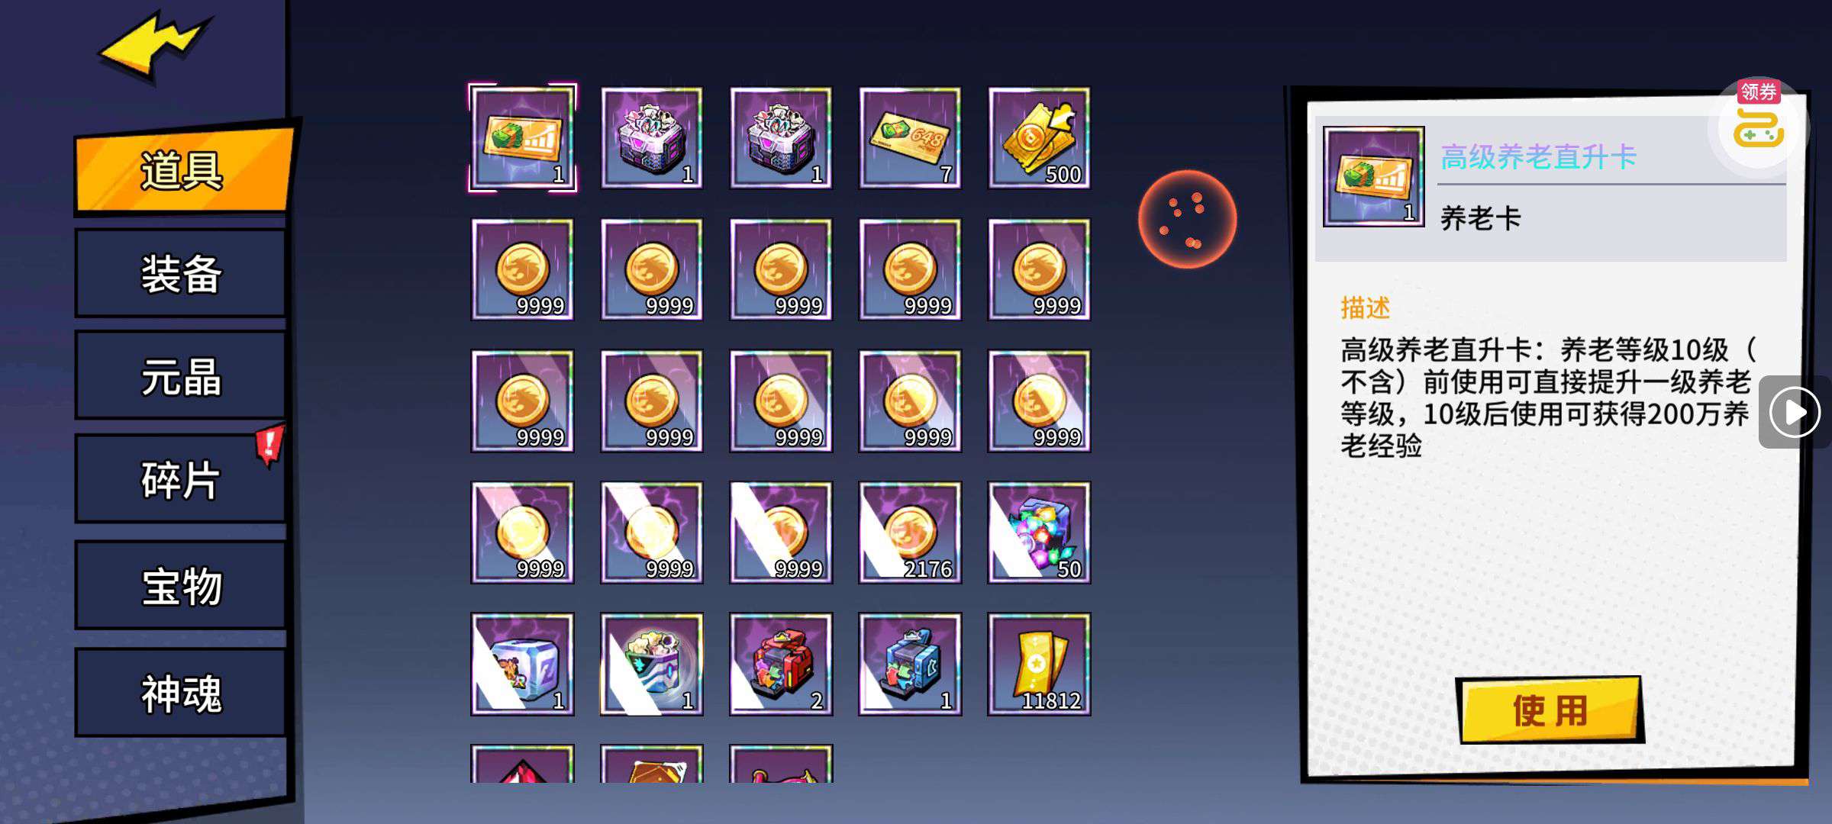Select the gold ticket item with count 500

pyautogui.click(x=1039, y=137)
